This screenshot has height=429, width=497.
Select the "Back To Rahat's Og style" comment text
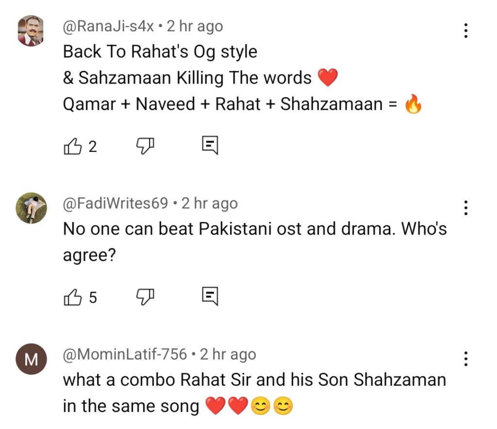coord(160,52)
